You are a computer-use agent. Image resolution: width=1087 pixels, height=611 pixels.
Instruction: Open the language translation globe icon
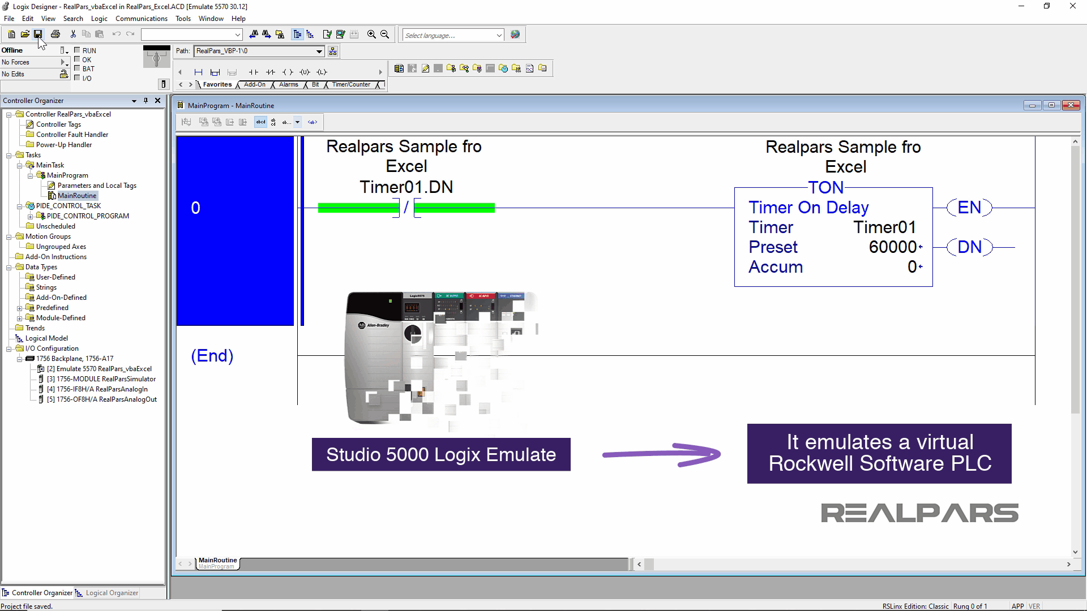tap(515, 35)
